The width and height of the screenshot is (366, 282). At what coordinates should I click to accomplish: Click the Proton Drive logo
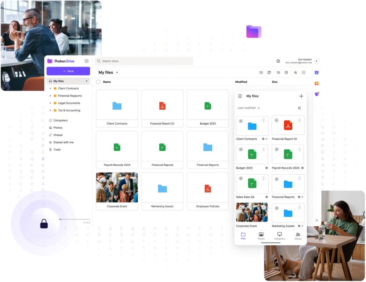61,61
